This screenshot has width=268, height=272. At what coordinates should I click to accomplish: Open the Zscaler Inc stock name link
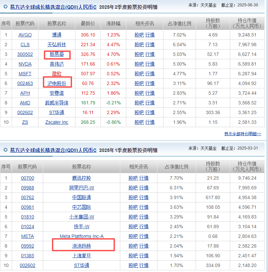click(x=57, y=122)
